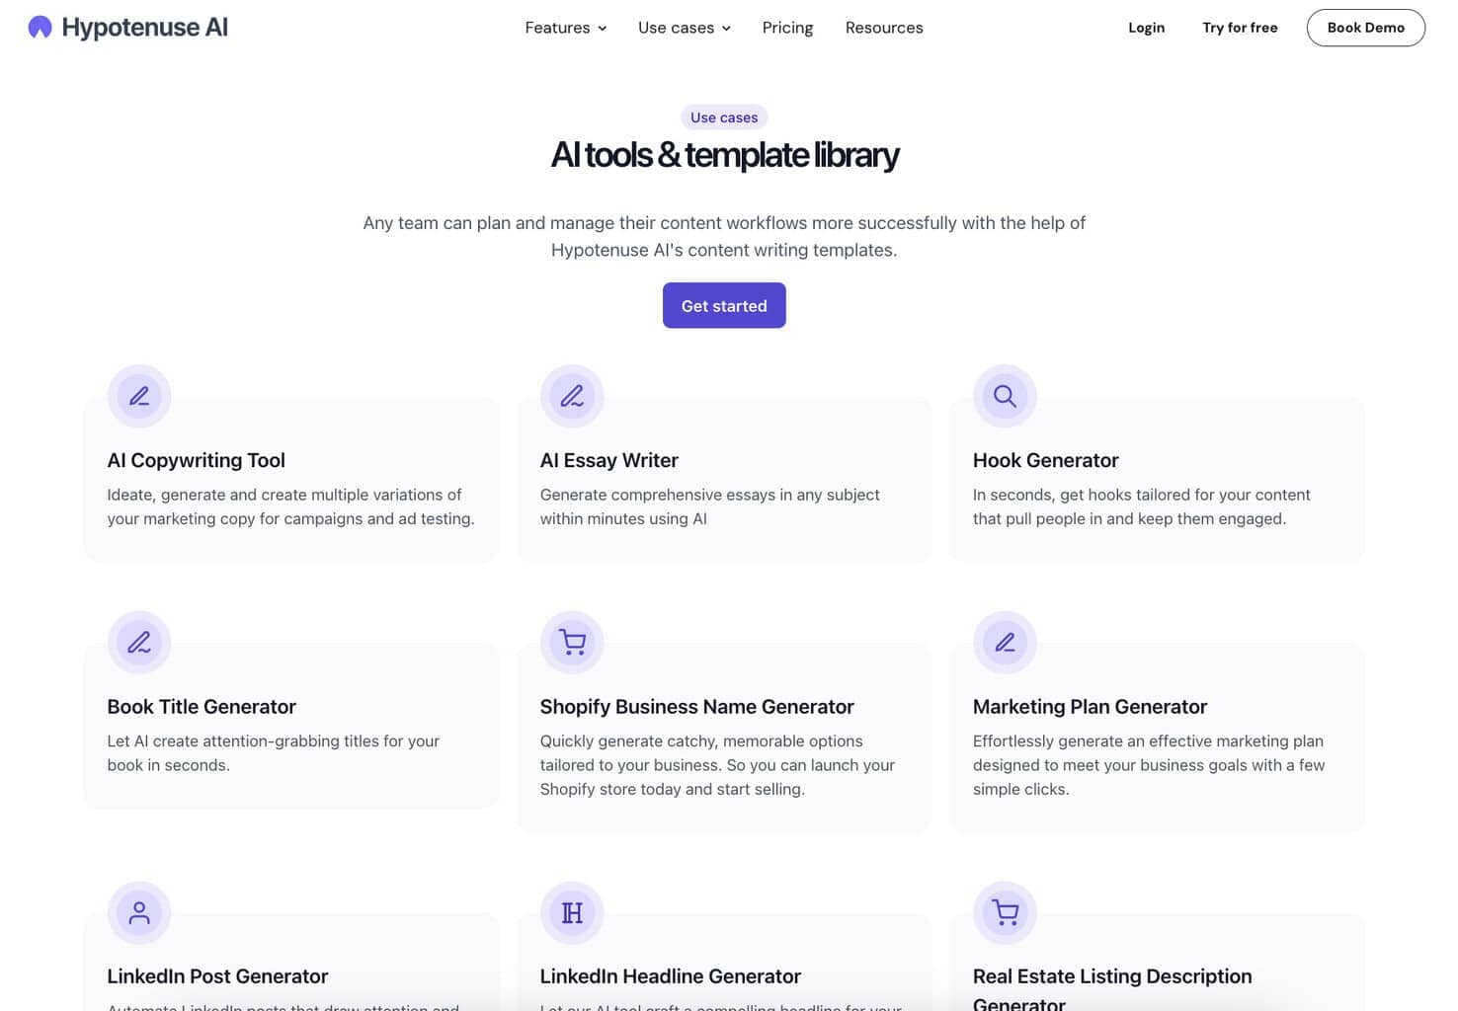Click the Get started button
Viewport: 1458px width, 1011px height.
(724, 305)
